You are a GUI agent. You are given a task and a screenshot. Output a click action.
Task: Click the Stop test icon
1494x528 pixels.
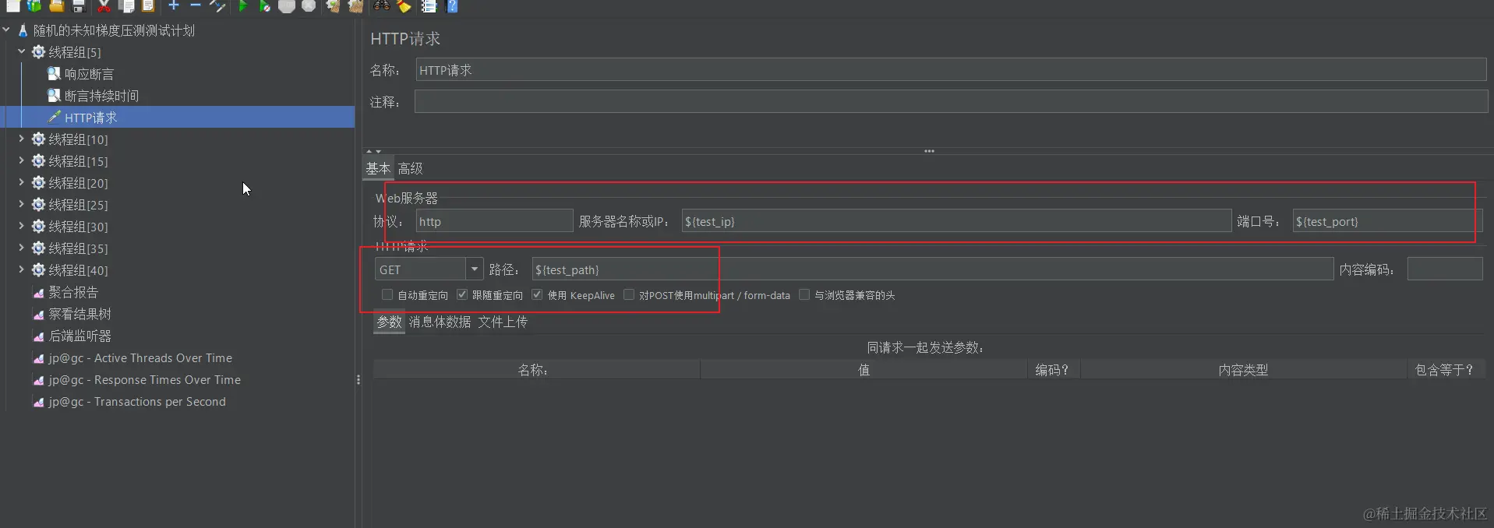pyautogui.click(x=287, y=5)
